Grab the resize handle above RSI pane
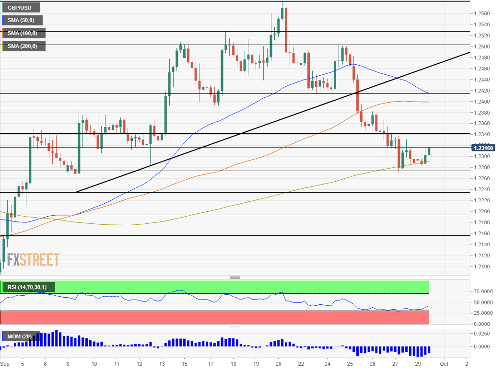The height and width of the screenshot is (370, 504). pyautogui.click(x=234, y=277)
